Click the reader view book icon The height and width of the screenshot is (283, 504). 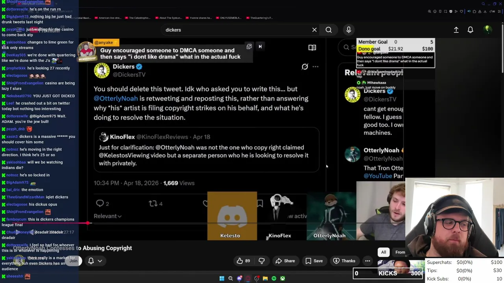[312, 48]
